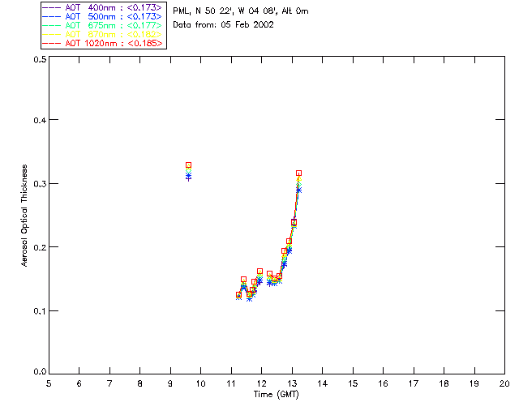Click the station text PML, N 50 22', W 04 08'

225,11
